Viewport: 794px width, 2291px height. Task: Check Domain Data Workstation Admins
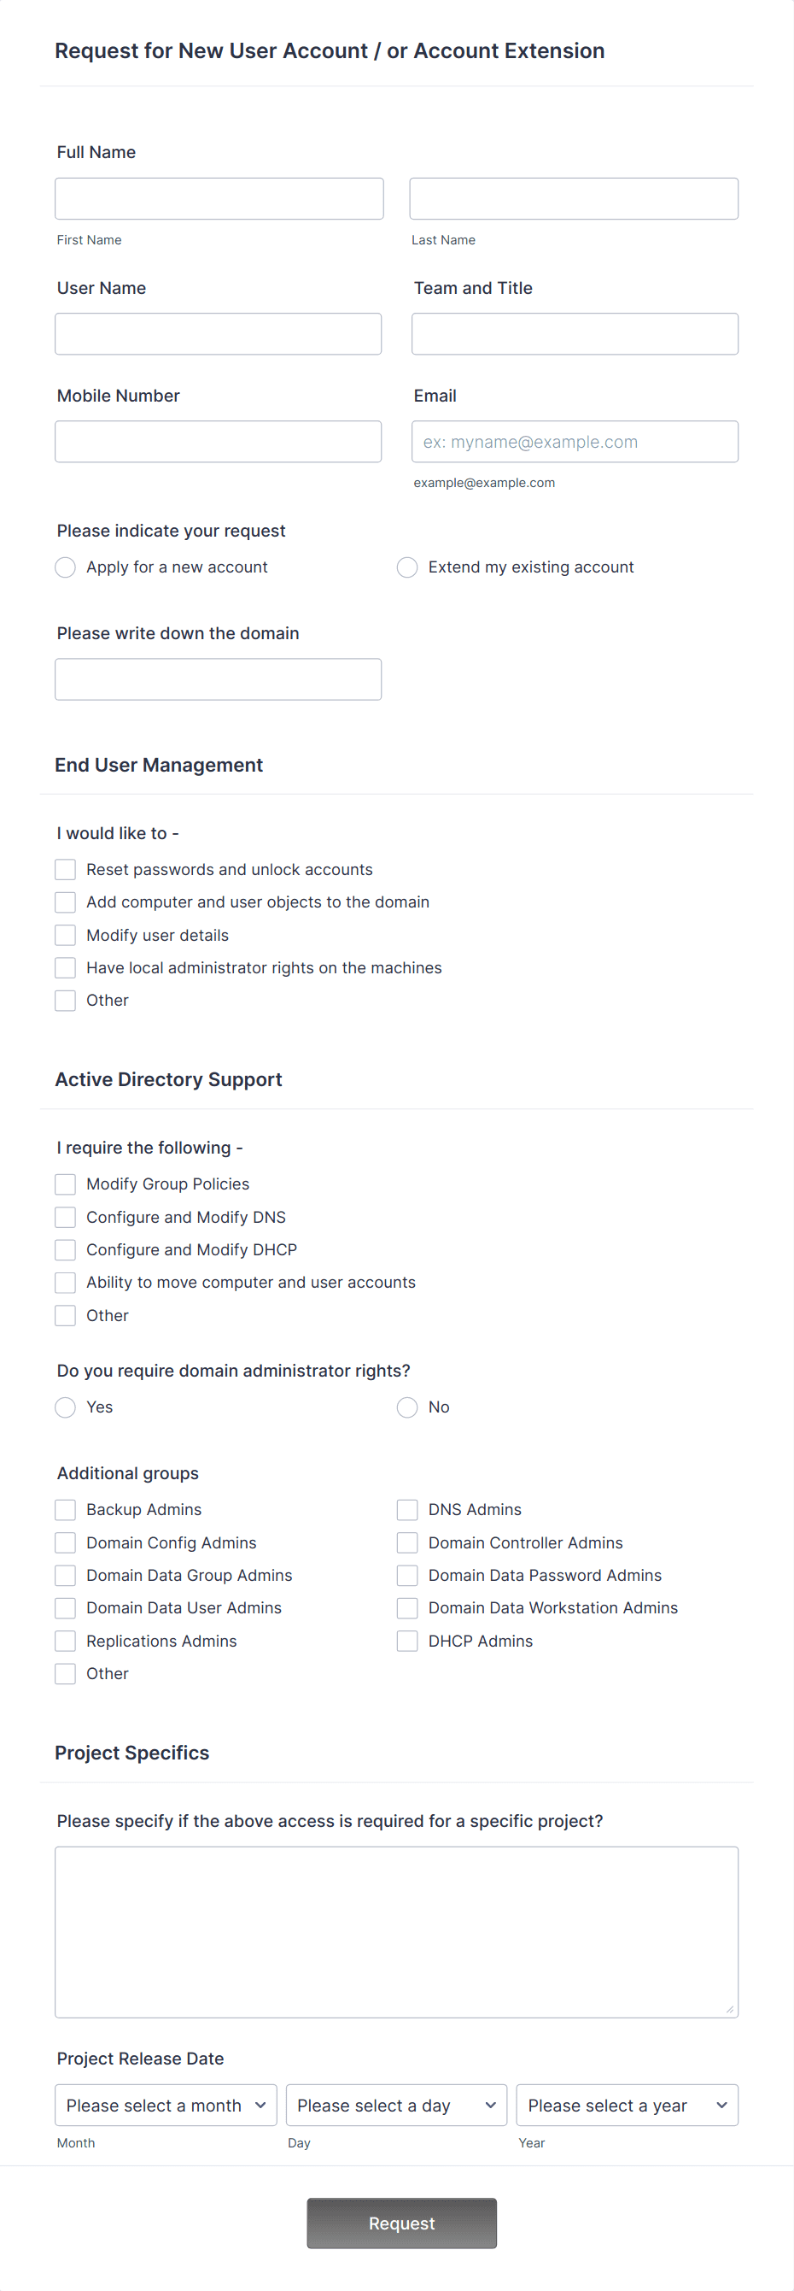point(406,1608)
